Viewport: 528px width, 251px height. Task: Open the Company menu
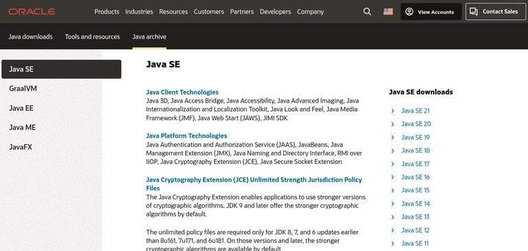tap(310, 12)
